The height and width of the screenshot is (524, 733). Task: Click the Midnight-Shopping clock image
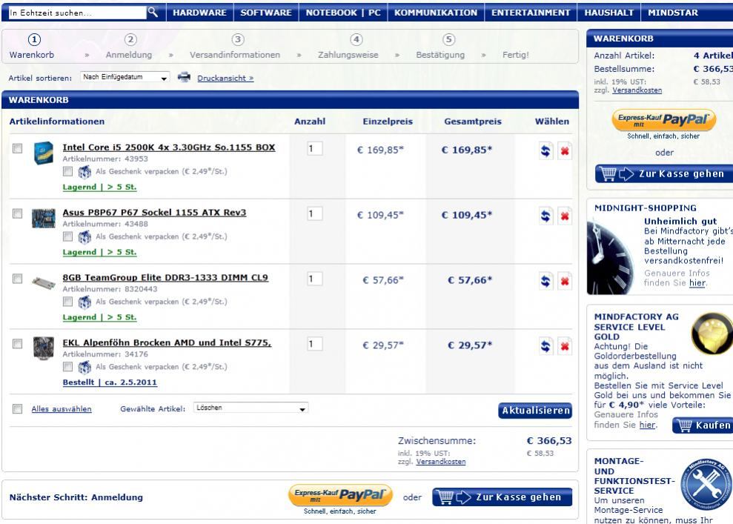611,257
